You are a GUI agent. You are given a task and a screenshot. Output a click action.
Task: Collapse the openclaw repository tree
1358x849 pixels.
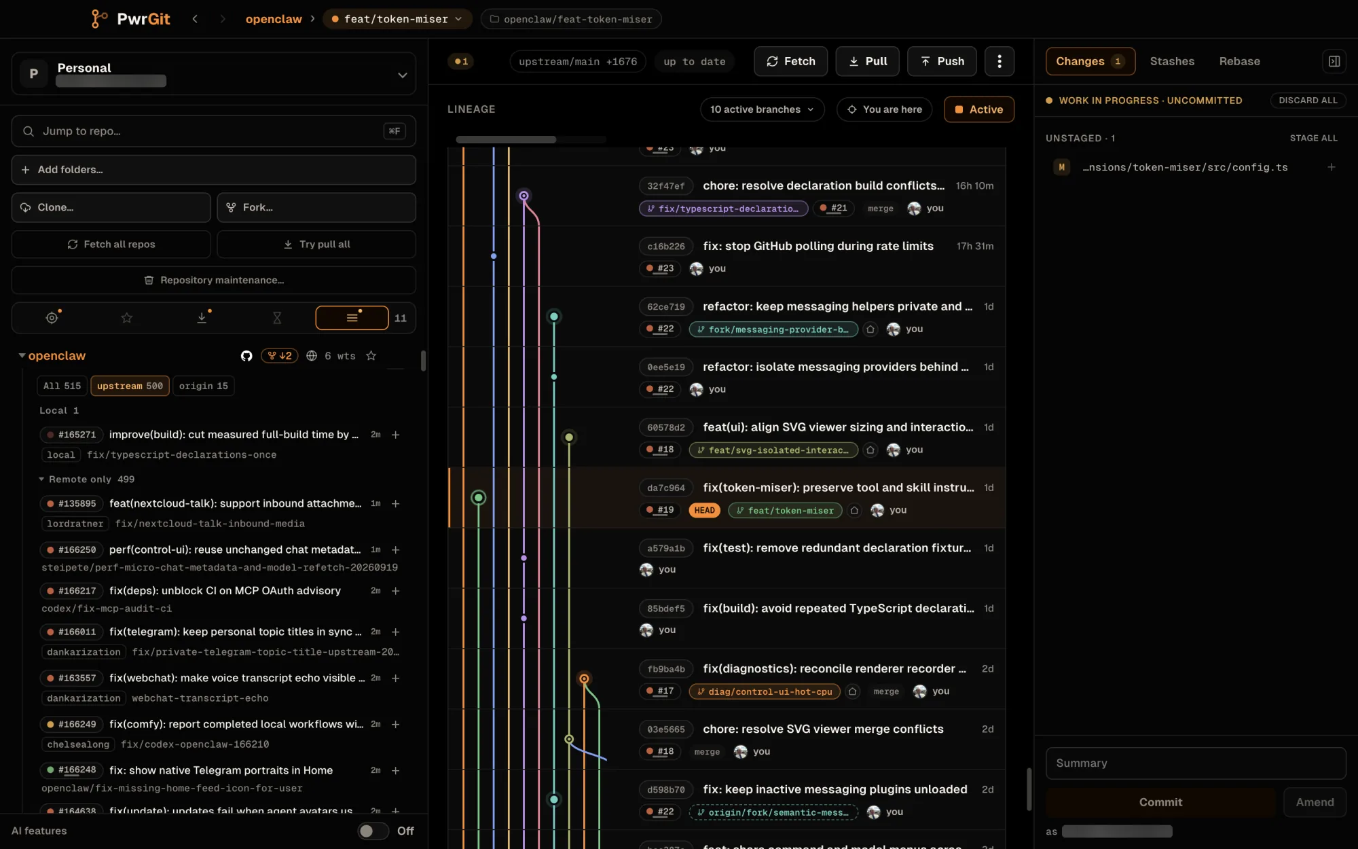(x=22, y=356)
